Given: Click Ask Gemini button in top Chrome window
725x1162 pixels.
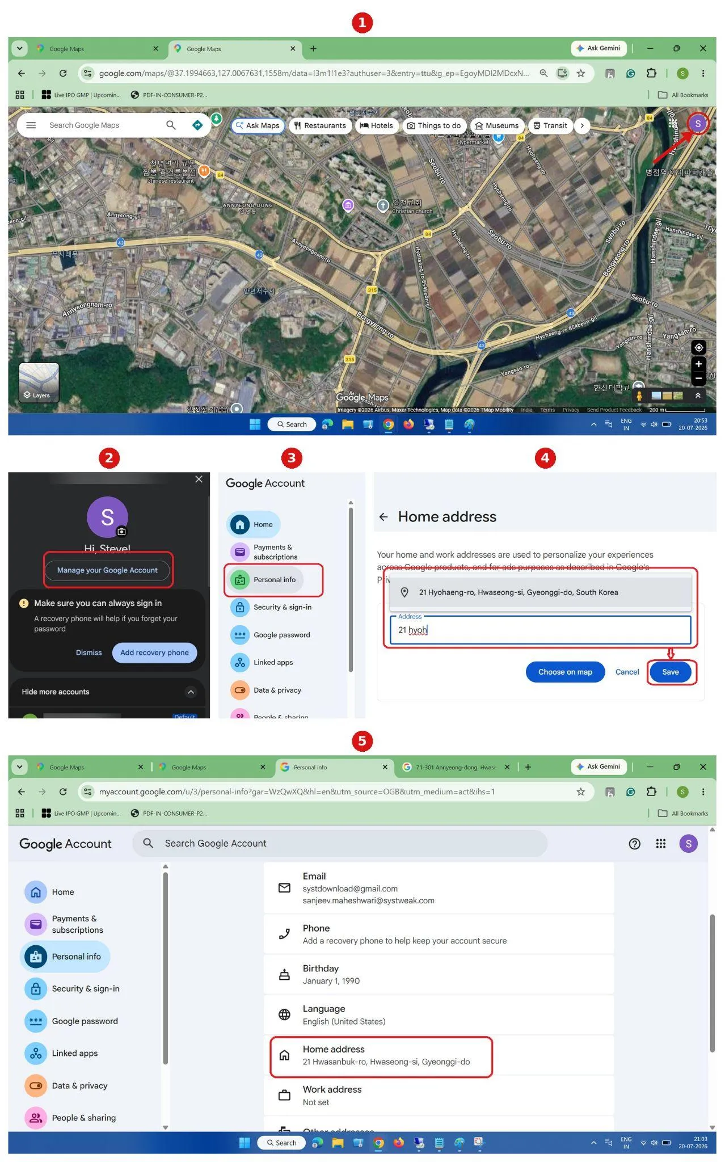Looking at the screenshot, I should [x=598, y=48].
